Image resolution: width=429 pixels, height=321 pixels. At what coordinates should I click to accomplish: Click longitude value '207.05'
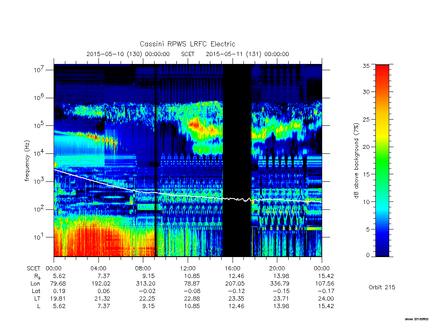[x=235, y=284]
